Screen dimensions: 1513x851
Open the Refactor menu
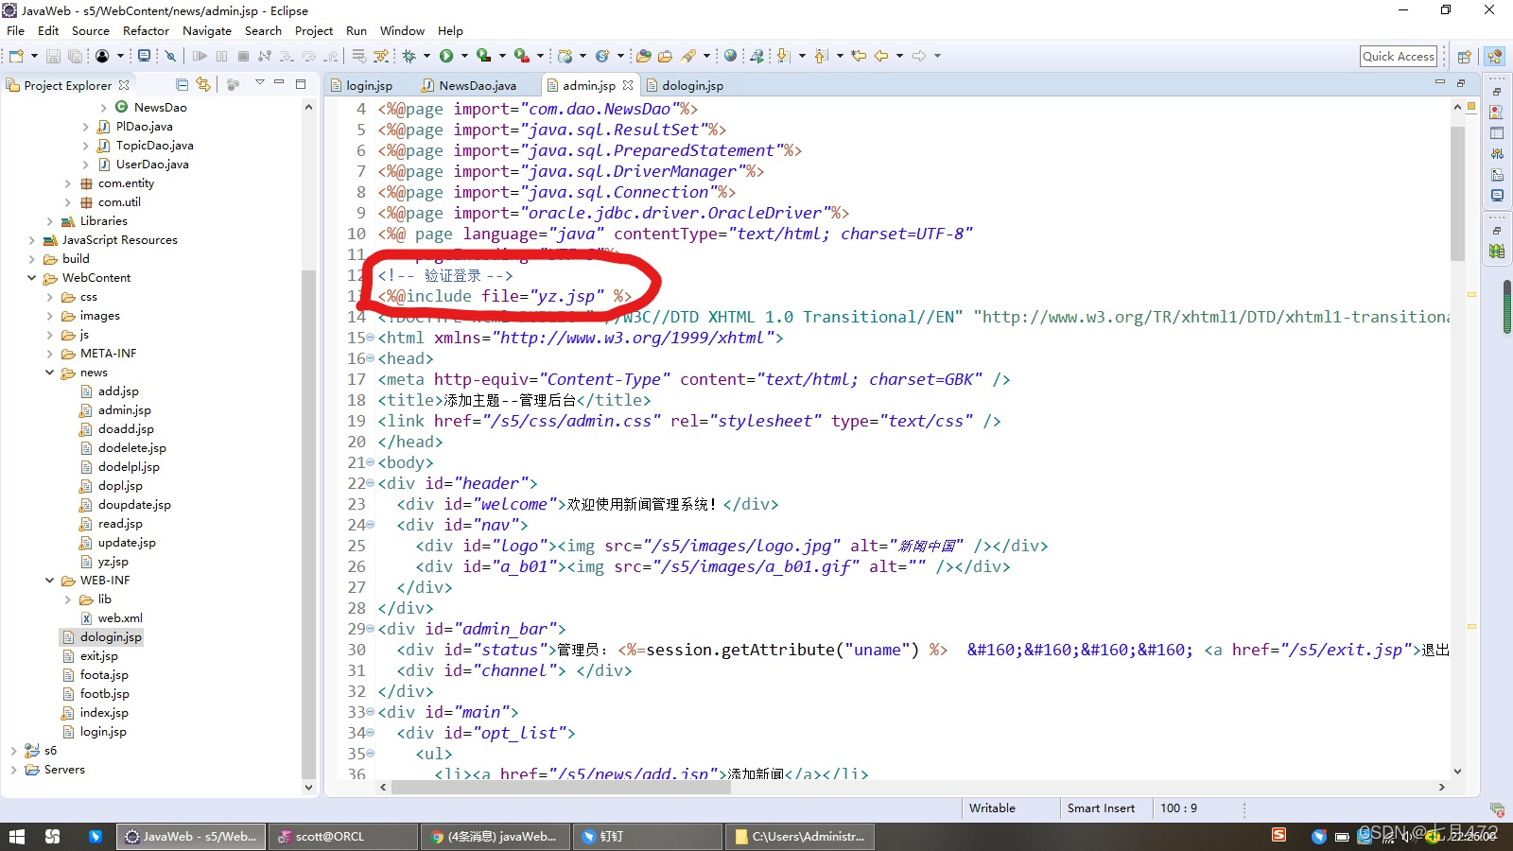tap(145, 30)
